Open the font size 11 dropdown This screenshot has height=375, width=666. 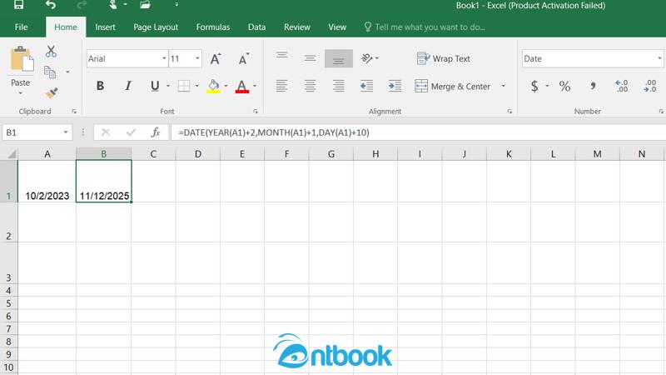[197, 58]
